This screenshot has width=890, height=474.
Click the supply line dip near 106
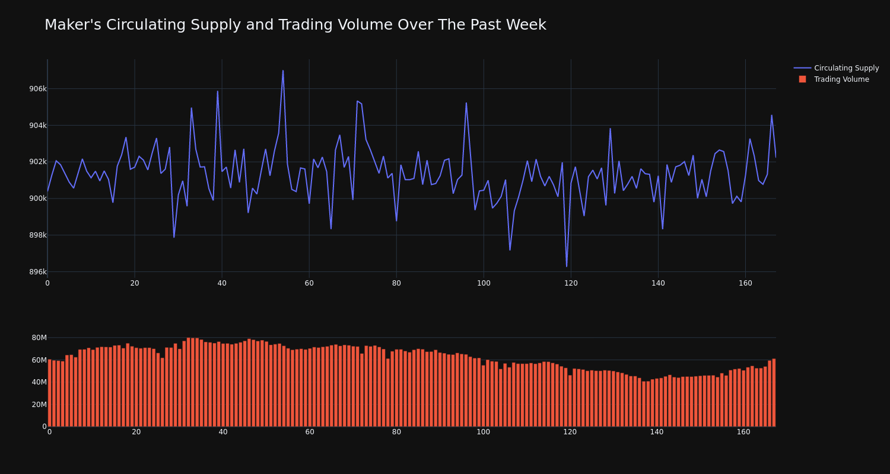click(510, 249)
